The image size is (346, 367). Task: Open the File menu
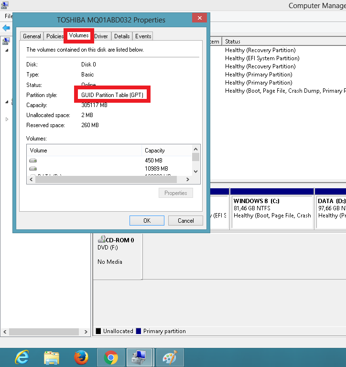click(9, 16)
